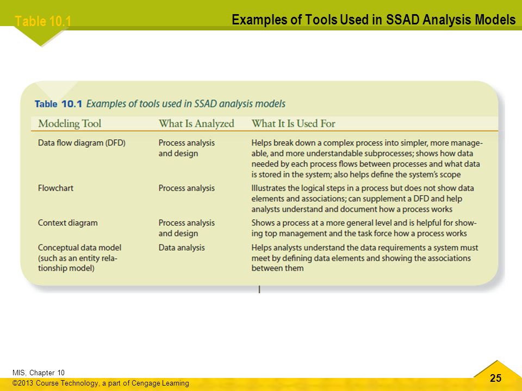Click the bold blue 'Table 10.1' caption label
Screen dimensions: 522x391
[x=58, y=104]
